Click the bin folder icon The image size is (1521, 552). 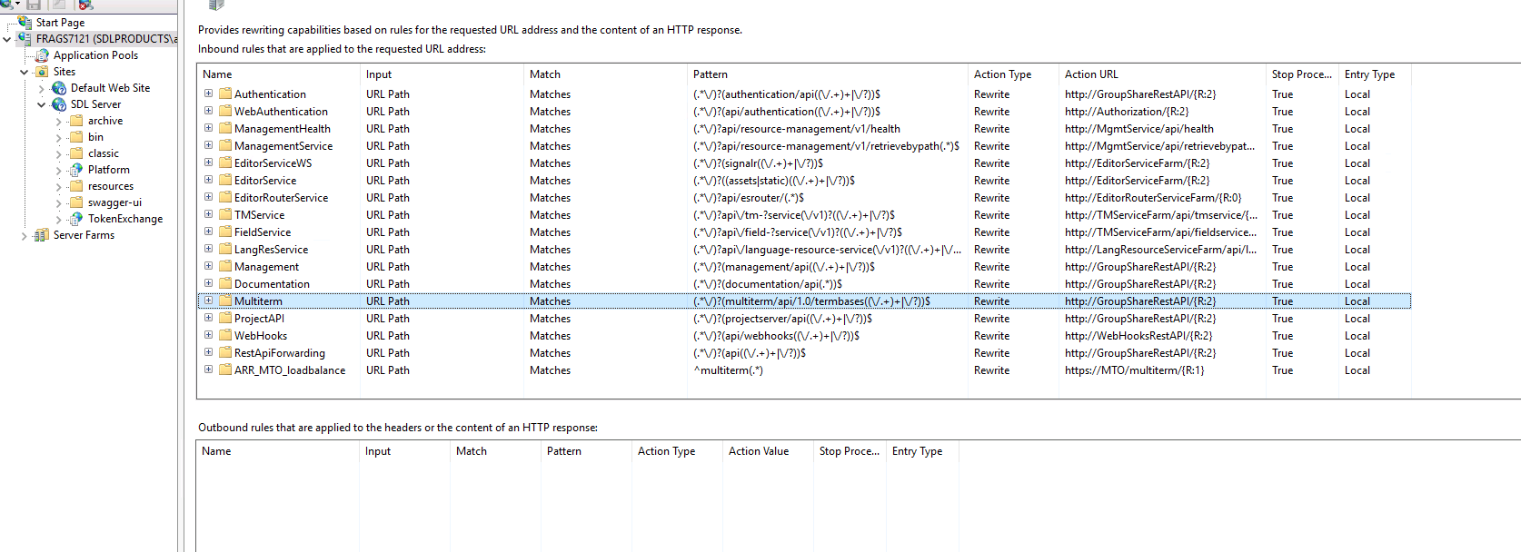(76, 136)
